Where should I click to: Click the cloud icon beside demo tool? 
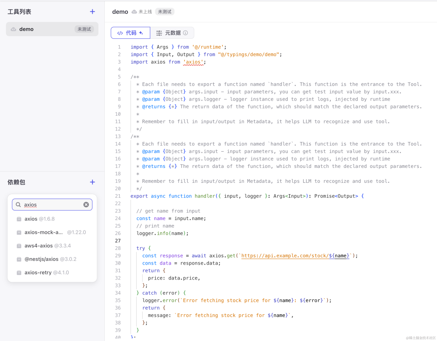(x=13, y=29)
